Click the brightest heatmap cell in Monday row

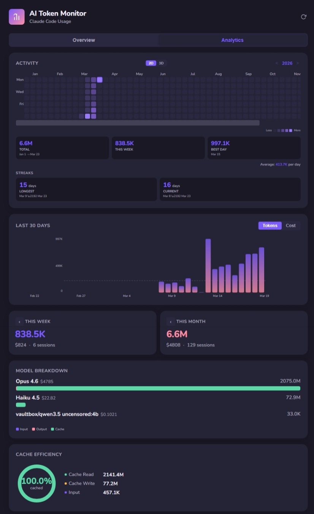pyautogui.click(x=100, y=80)
